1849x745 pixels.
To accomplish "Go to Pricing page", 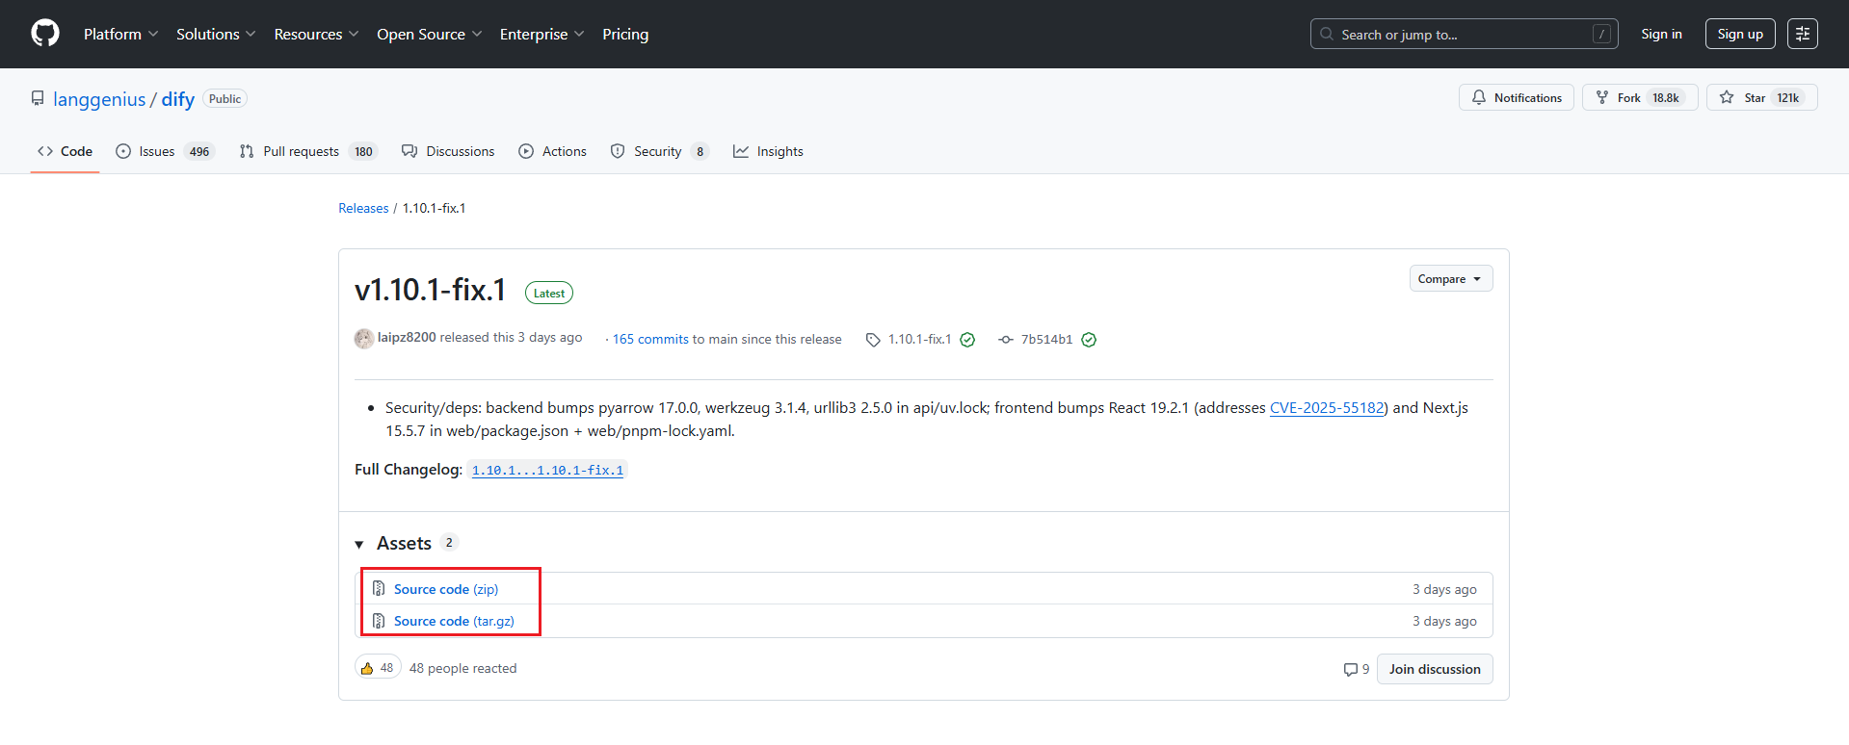I will [625, 34].
